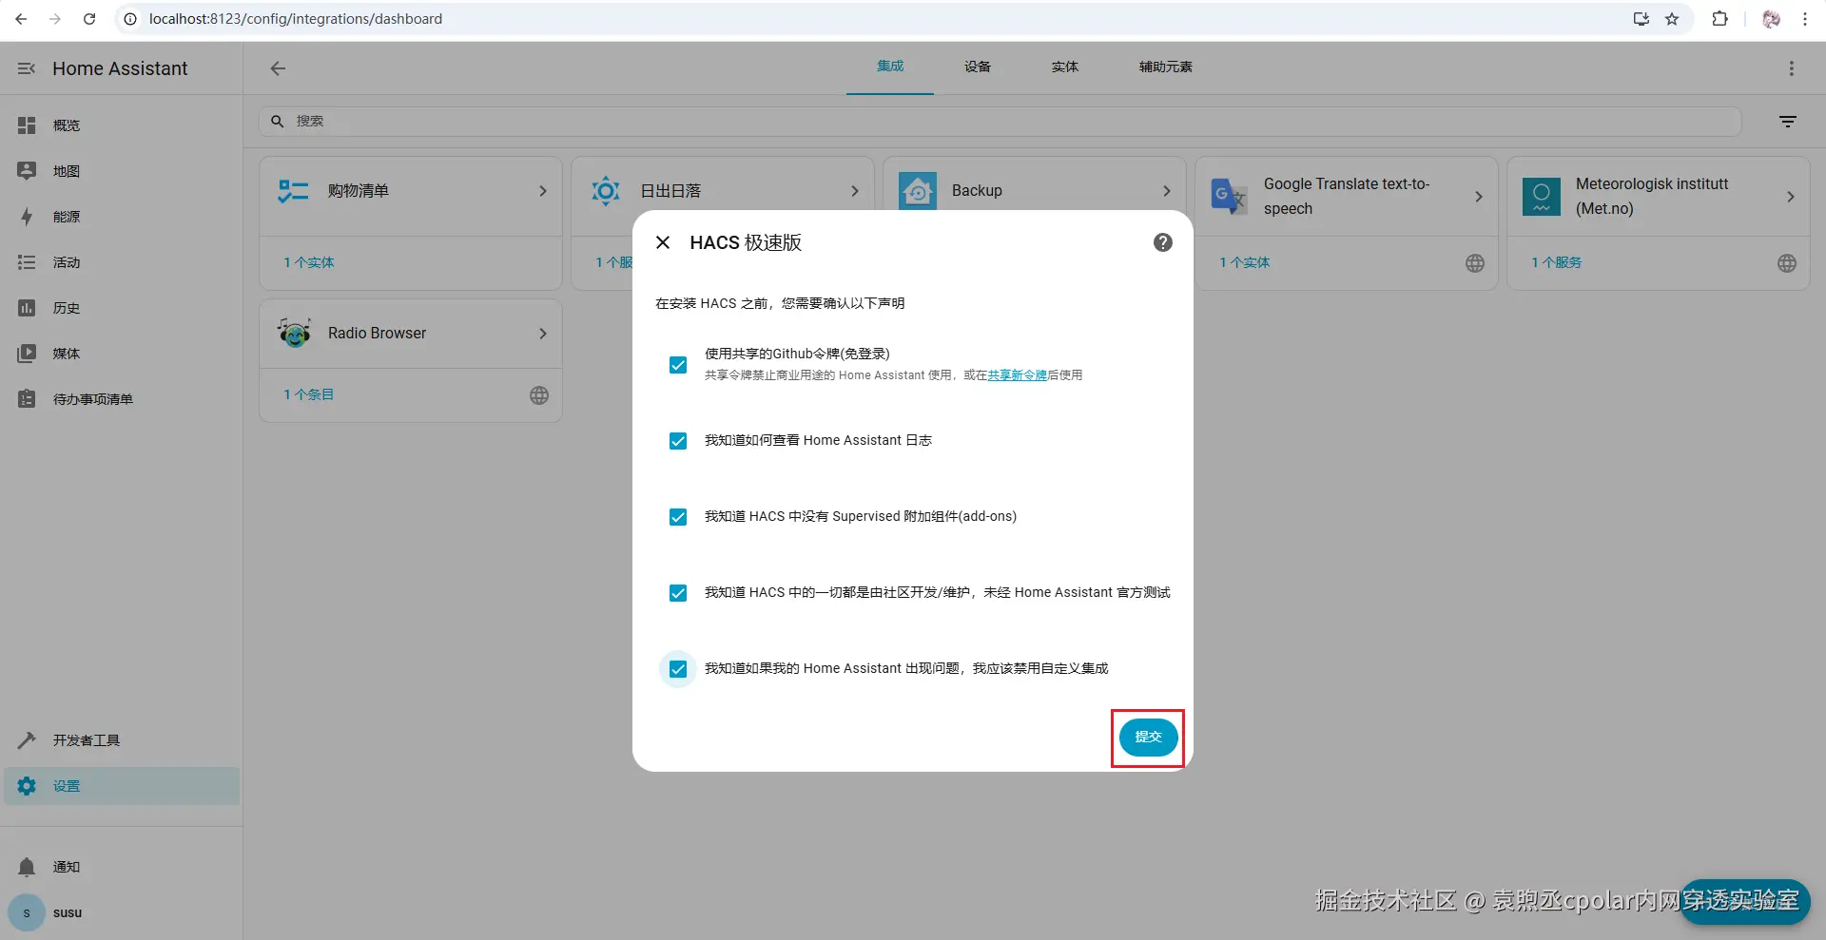Open the susu user profile

(122, 912)
